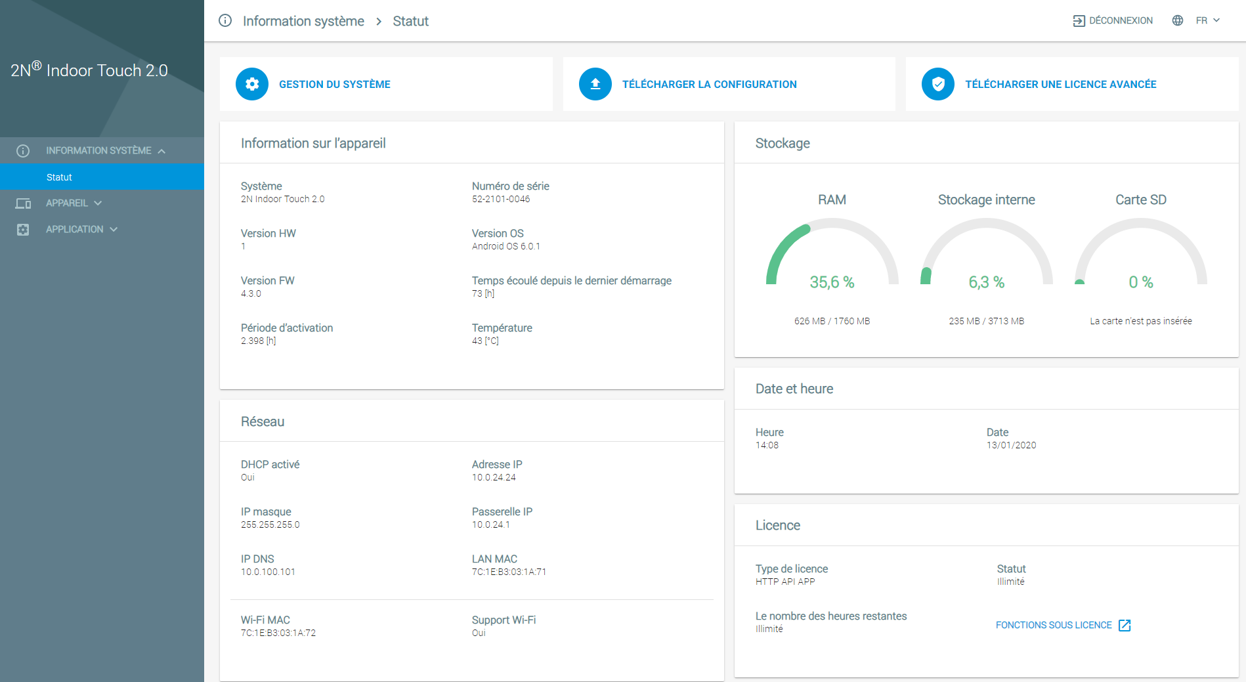Click the 235 MB / 3713 MB text
Viewport: 1246px width, 682px height.
pos(987,321)
